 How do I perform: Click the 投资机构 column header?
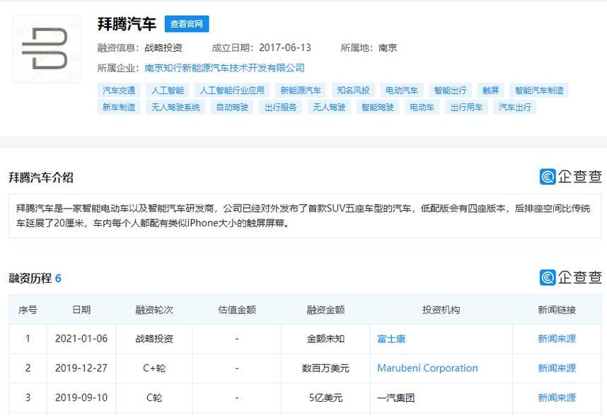[x=441, y=310]
